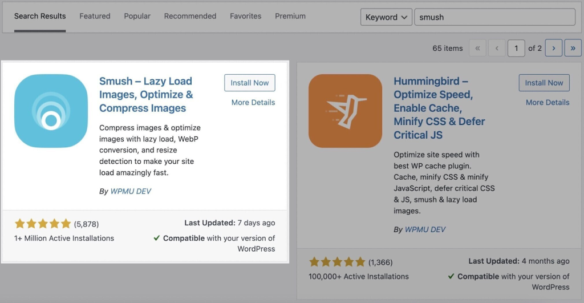The height and width of the screenshot is (303, 584).
Task: Open the Smush plugin title link
Action: click(146, 94)
